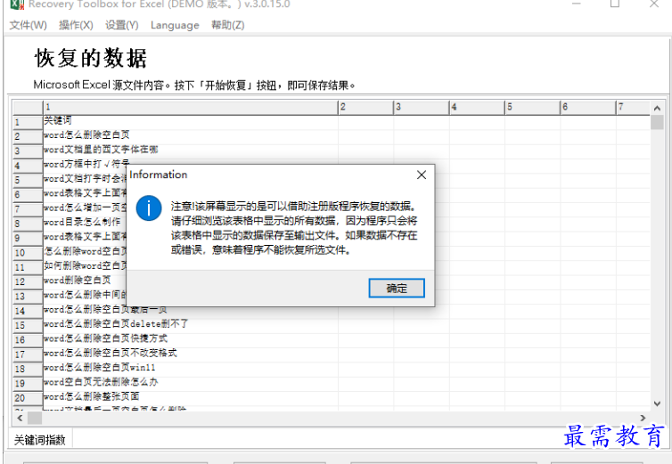
Task: Select column header 3
Action: [x=422, y=107]
